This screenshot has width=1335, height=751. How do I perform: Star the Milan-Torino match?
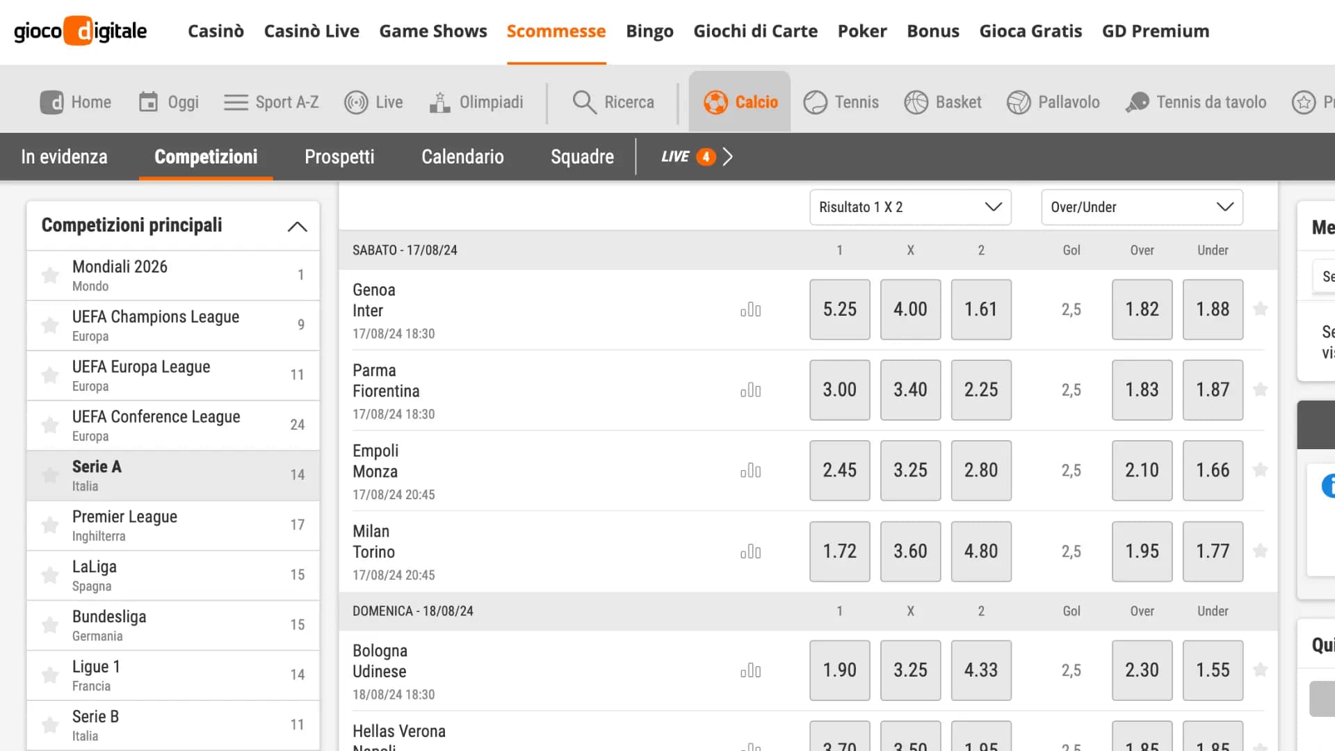tap(1261, 551)
